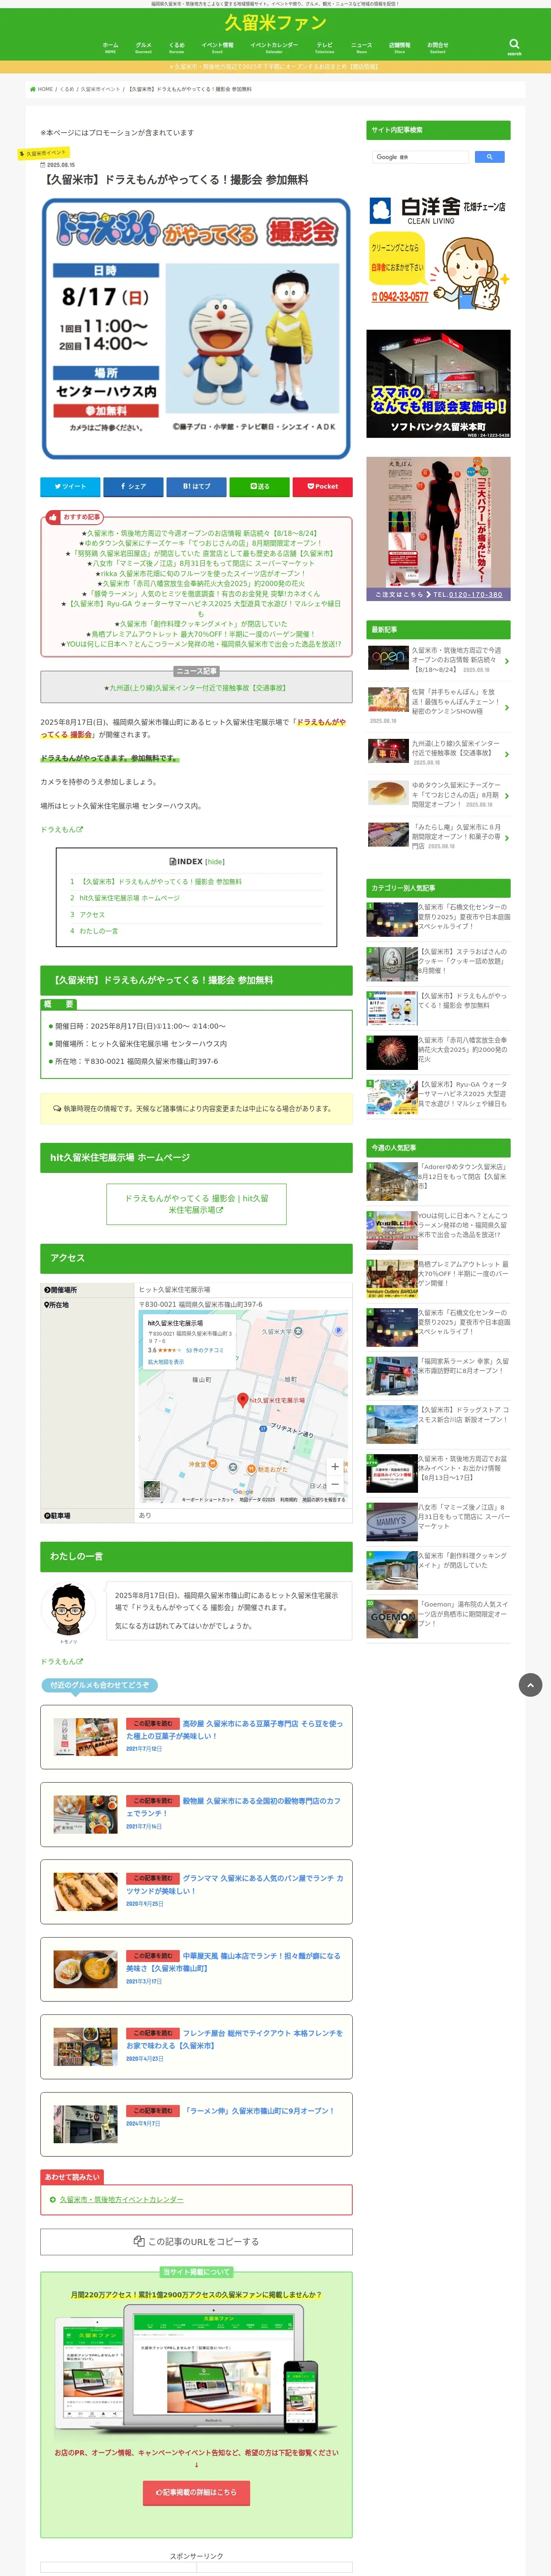This screenshot has height=2576, width=551.
Task: Open the 中華屋天鳳 related article
Action: point(196,1969)
